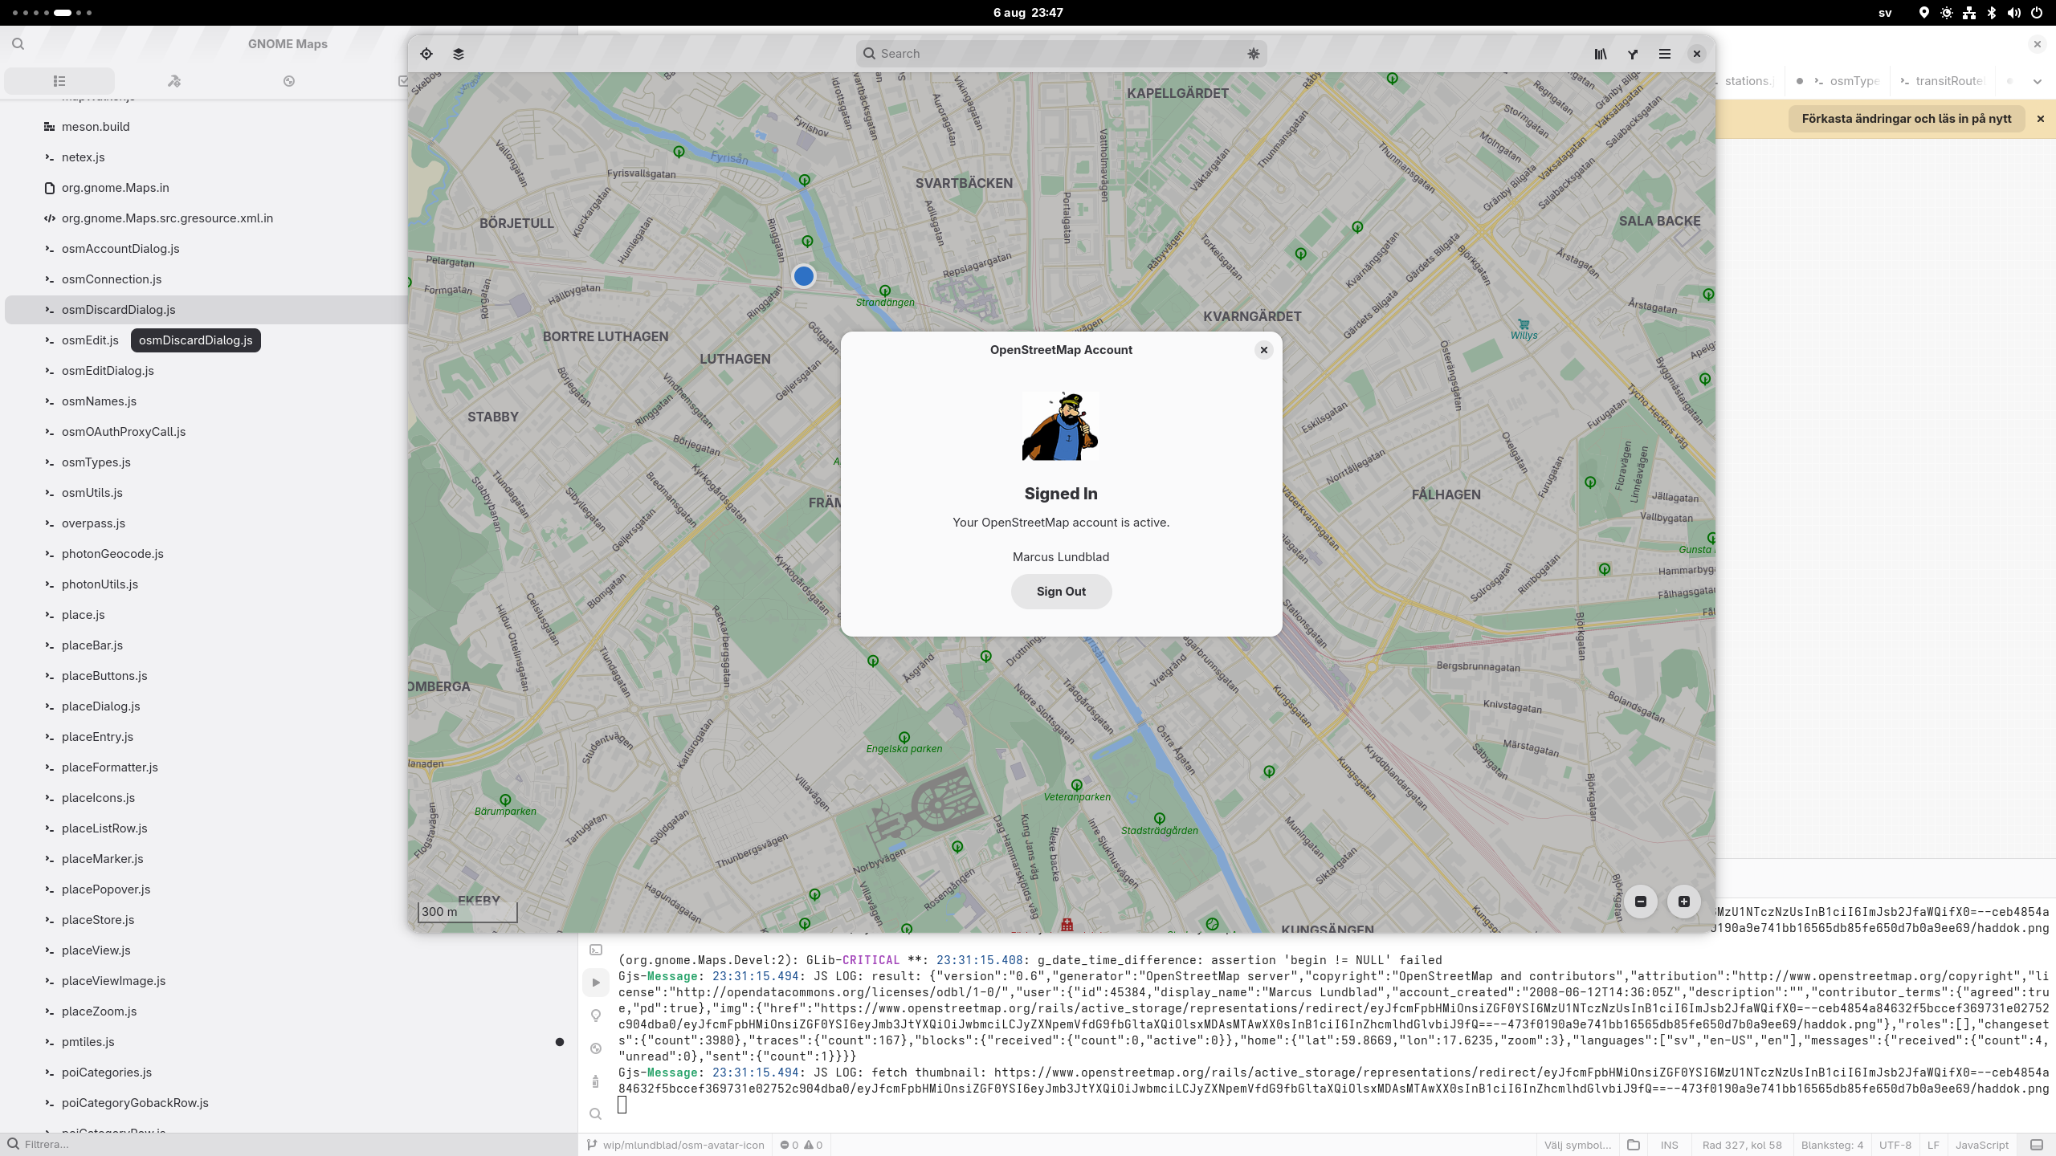Toggle INS insert mode in the status bar
The image size is (2056, 1156).
pyautogui.click(x=1670, y=1145)
